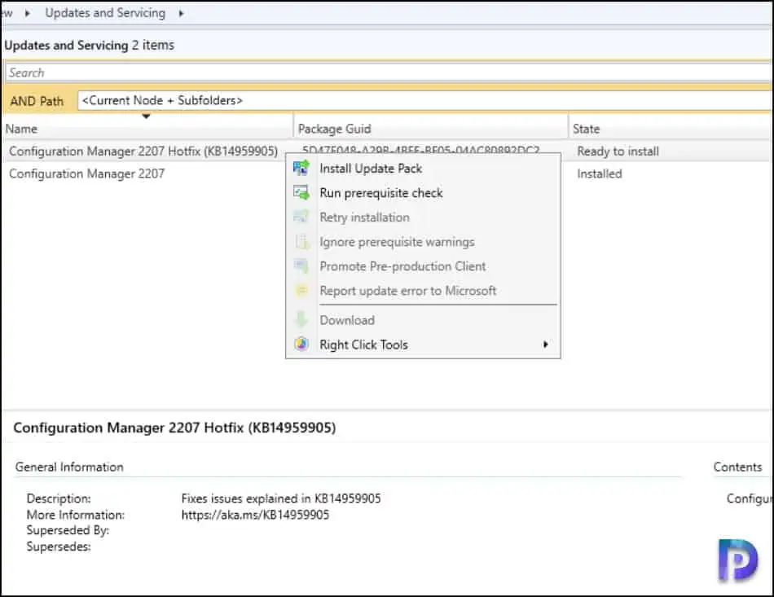The image size is (774, 597).
Task: Sort by Package Guid column header
Action: pos(431,129)
